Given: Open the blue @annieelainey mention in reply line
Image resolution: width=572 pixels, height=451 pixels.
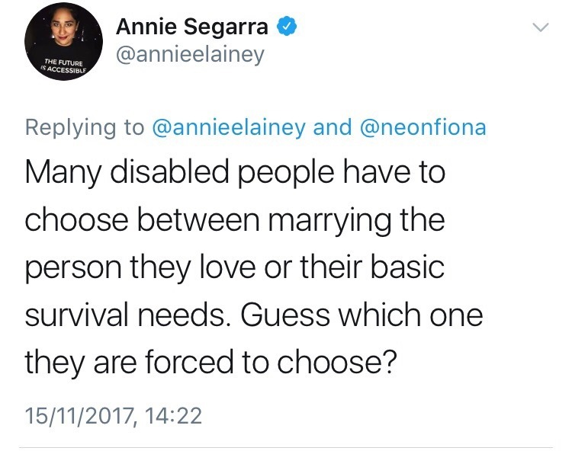Looking at the screenshot, I should coord(230,127).
